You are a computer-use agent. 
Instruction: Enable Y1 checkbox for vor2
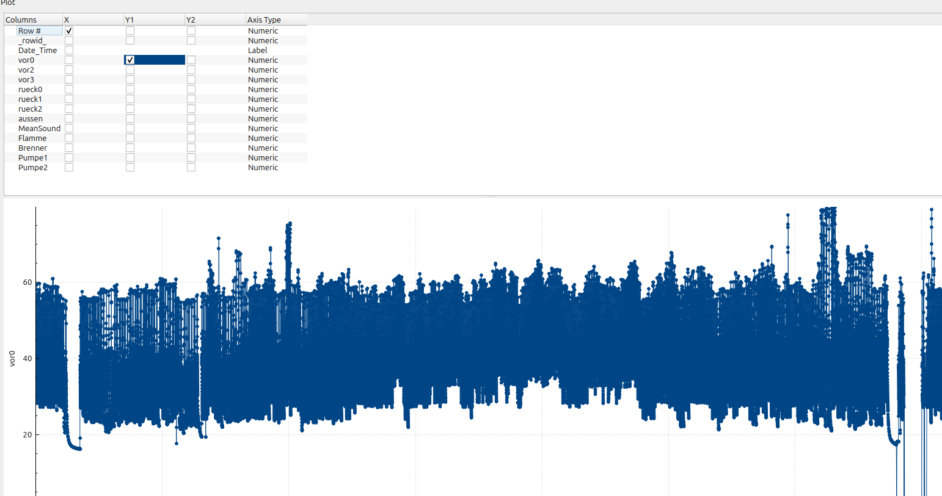130,70
